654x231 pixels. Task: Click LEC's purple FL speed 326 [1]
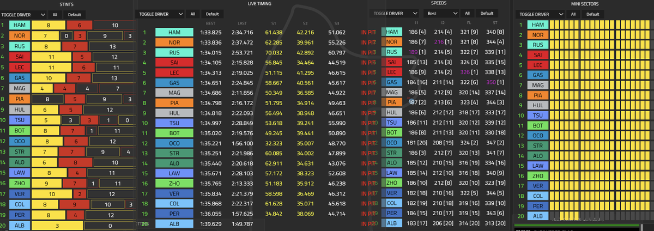[x=469, y=72]
